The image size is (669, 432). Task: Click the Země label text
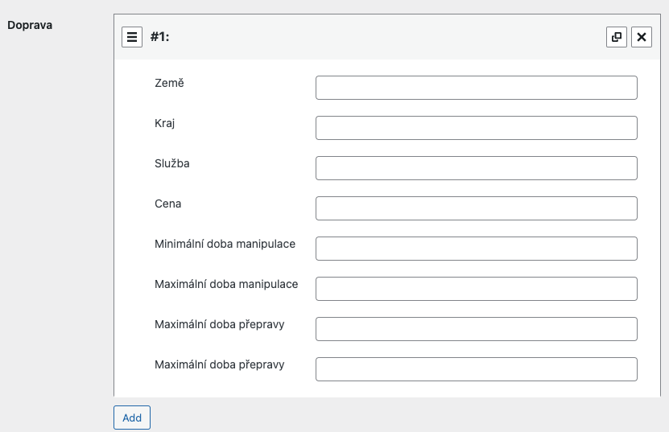point(169,83)
